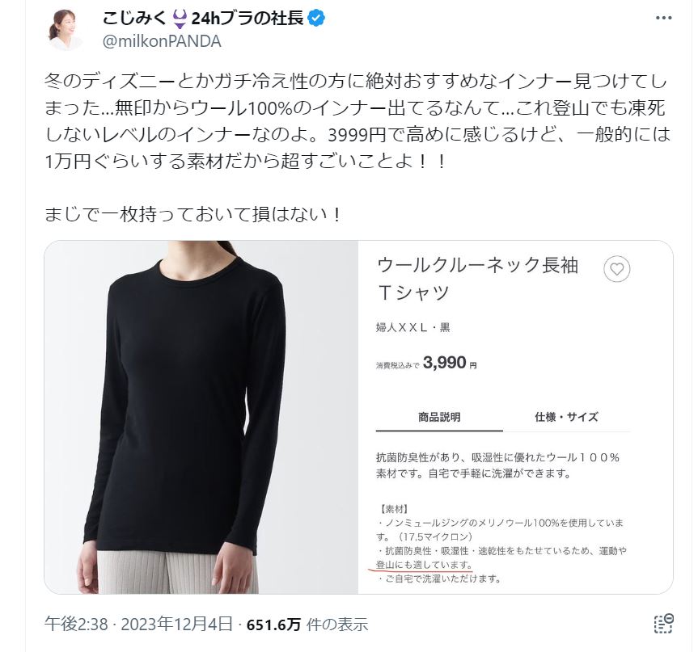
Task: Click the display name こじみく 24hブラの社長
Action: pos(203,19)
